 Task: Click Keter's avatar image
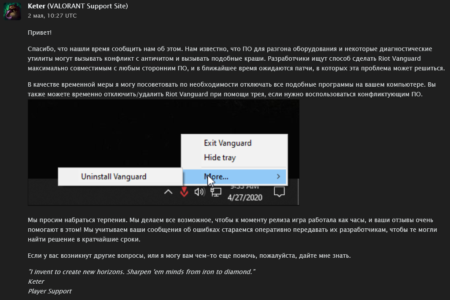point(12,11)
